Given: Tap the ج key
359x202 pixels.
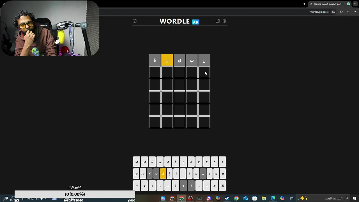Looking at the screenshot, I should (215, 162).
